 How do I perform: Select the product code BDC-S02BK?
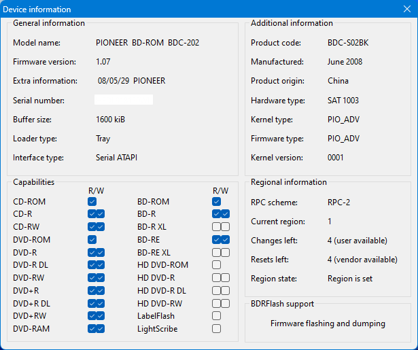click(x=348, y=43)
